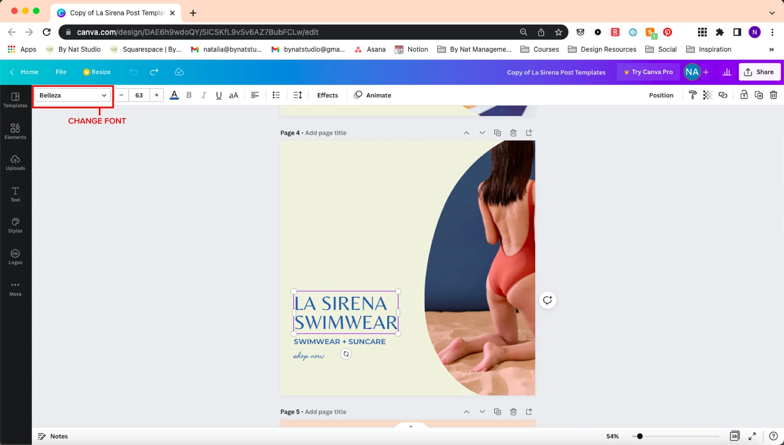The height and width of the screenshot is (445, 784).
Task: Open the Effects tab
Action: coord(327,95)
